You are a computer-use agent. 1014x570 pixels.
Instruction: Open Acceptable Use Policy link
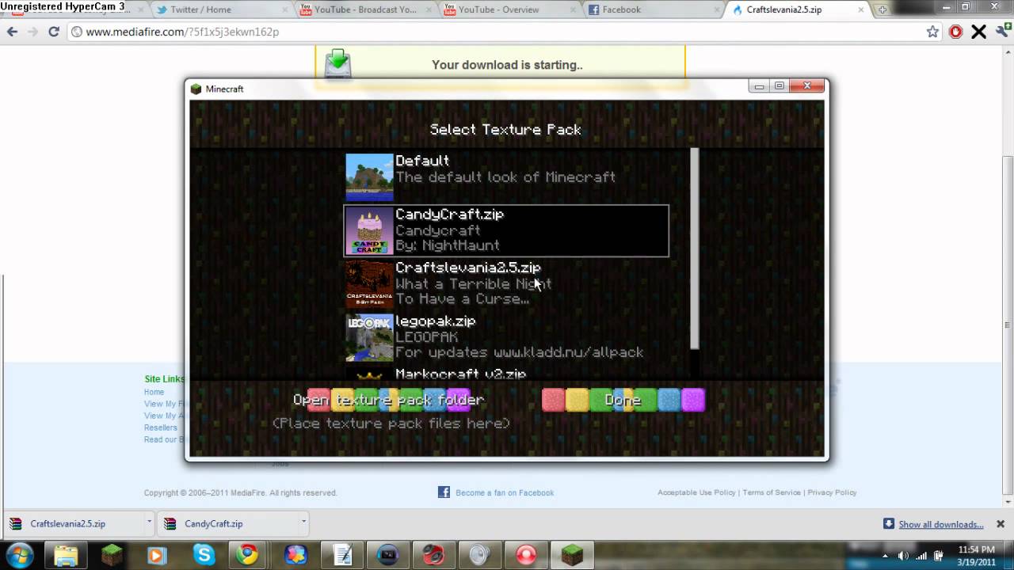pos(696,492)
